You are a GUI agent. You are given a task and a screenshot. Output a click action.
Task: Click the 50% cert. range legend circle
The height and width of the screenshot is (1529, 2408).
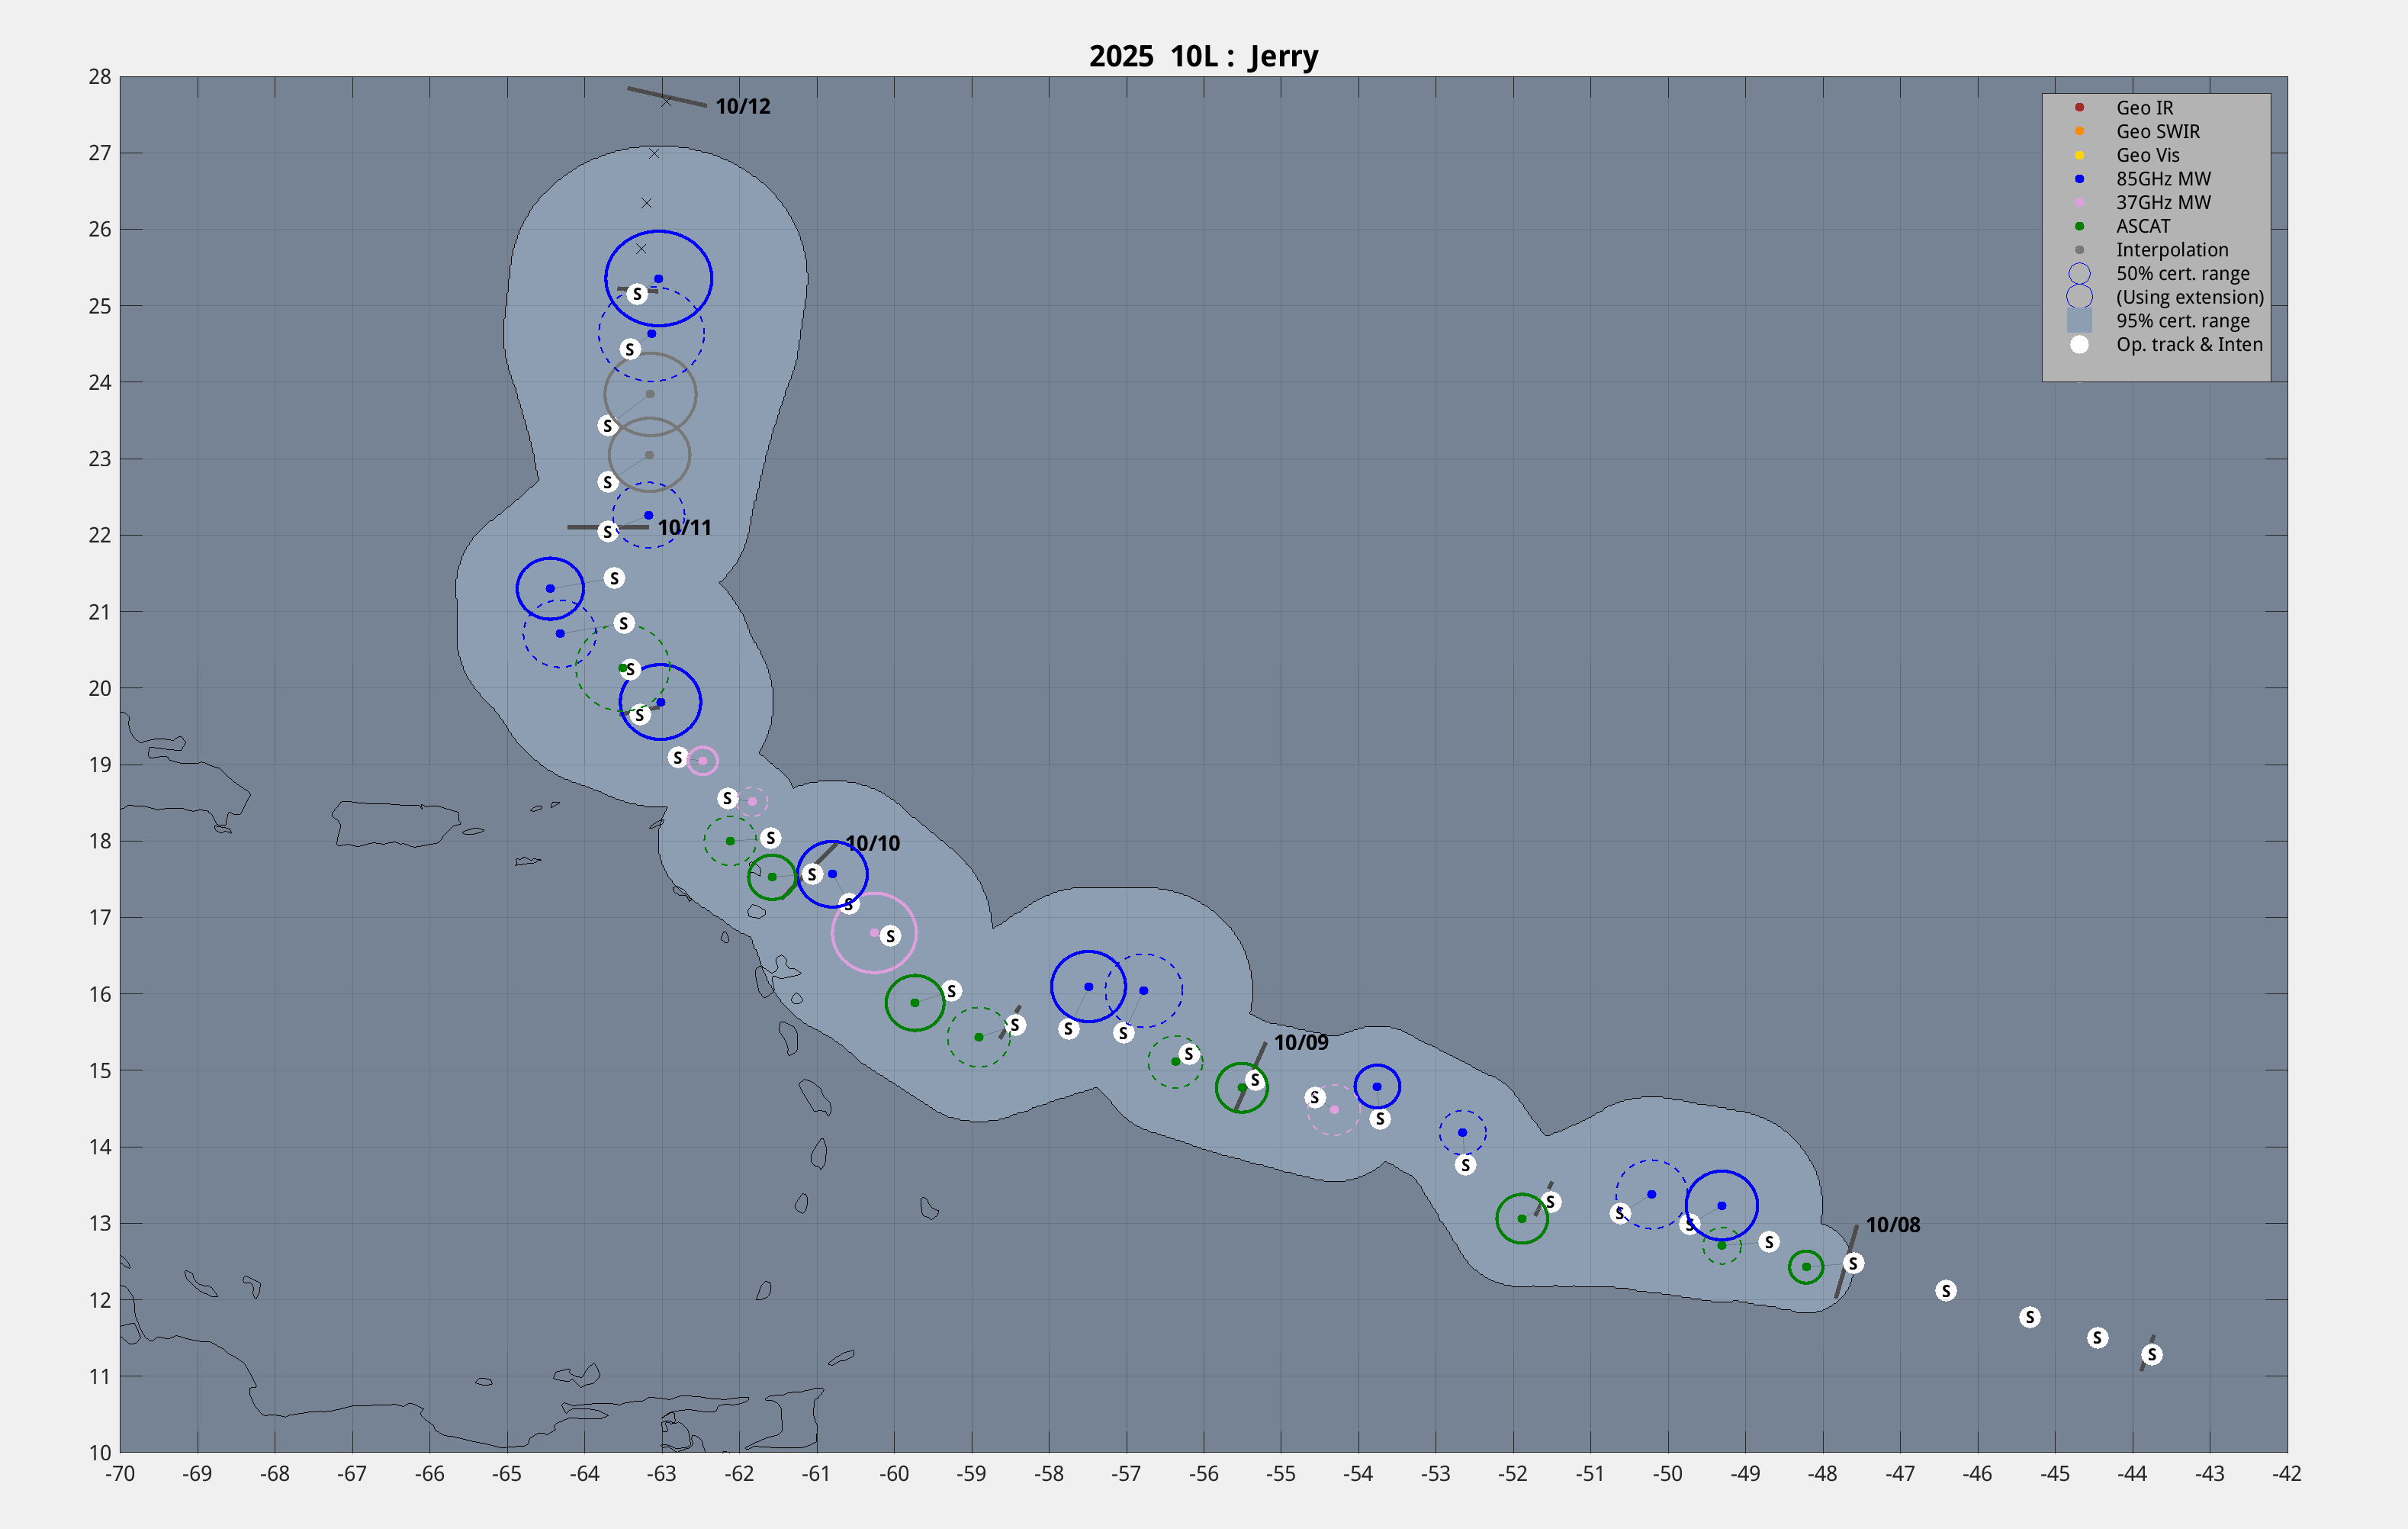click(2079, 273)
